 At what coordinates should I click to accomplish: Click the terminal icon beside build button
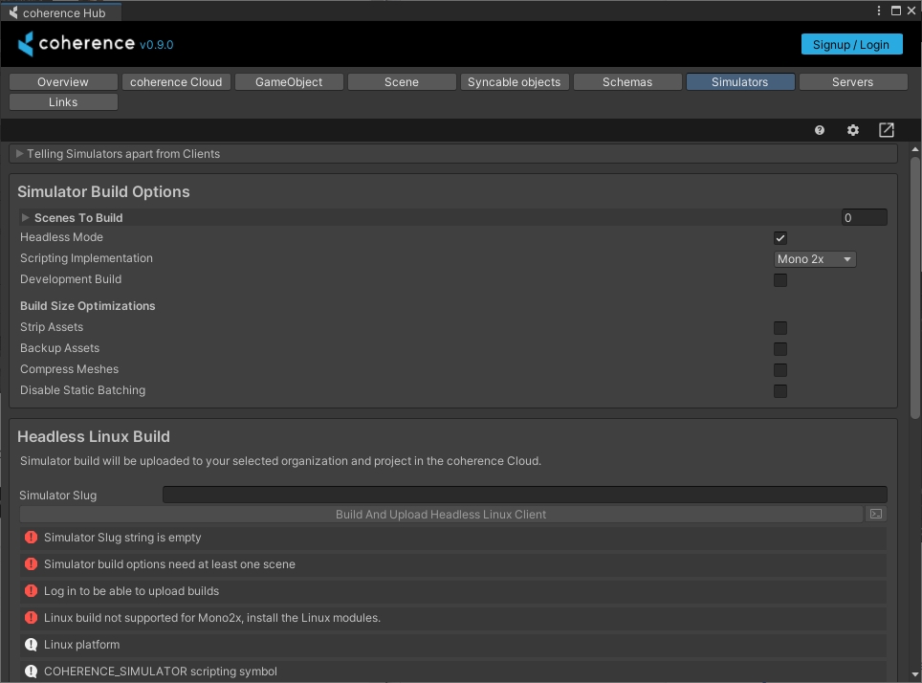pyautogui.click(x=875, y=515)
